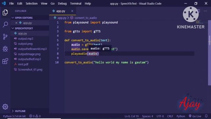This screenshot has width=211, height=119.
Task: Open output.png in the file tree
Action: pos(25,44)
